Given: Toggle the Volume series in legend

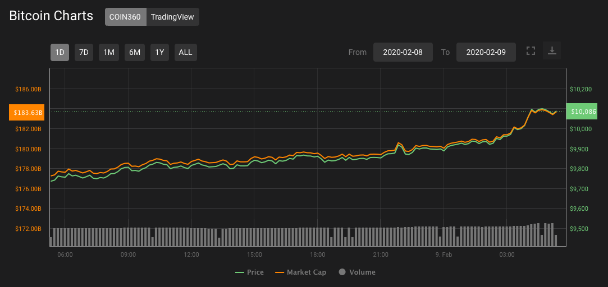Looking at the screenshot, I should click(x=357, y=272).
